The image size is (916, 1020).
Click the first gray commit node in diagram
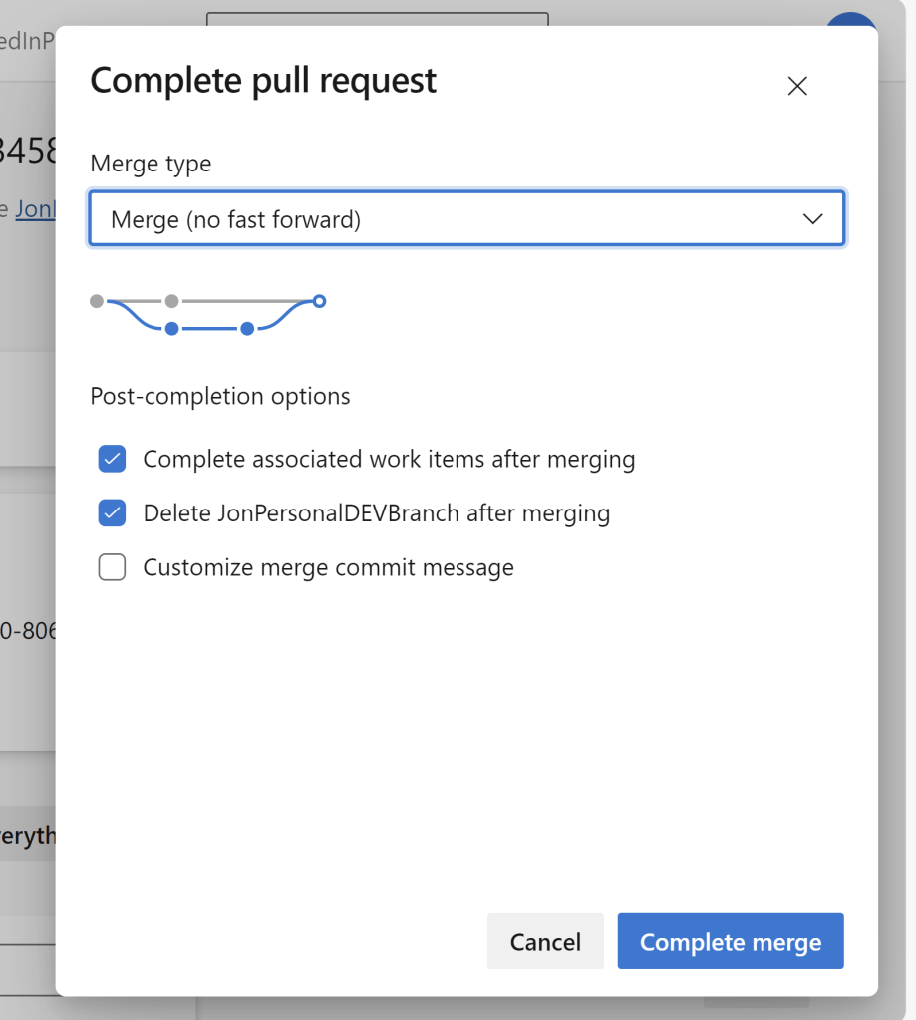[x=96, y=301]
